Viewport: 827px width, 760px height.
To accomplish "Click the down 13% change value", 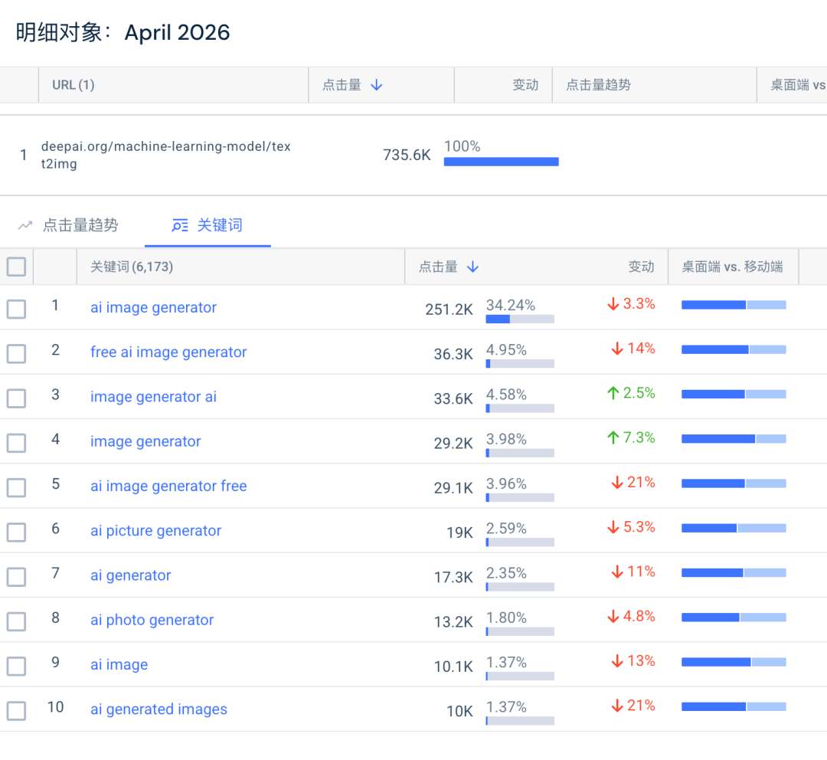I will pyautogui.click(x=633, y=660).
